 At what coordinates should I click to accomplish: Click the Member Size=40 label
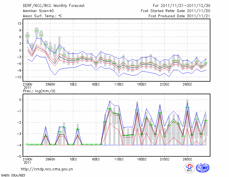(36, 11)
